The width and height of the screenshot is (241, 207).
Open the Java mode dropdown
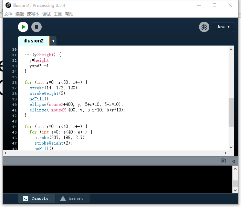point(223,27)
